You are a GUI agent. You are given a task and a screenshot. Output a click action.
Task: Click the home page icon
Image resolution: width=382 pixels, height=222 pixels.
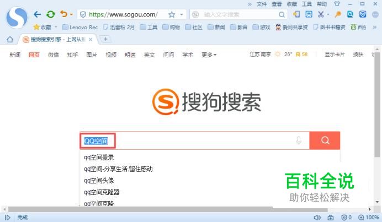point(10,39)
